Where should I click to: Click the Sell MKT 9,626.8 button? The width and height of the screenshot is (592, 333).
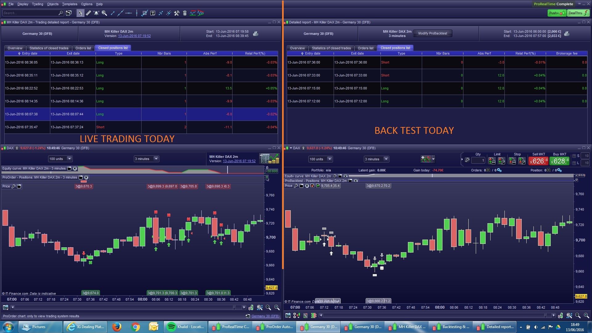[x=538, y=161]
